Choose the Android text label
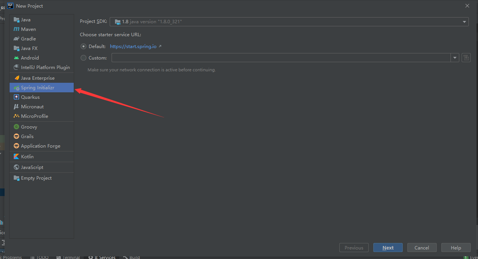478x259 pixels. click(x=30, y=58)
